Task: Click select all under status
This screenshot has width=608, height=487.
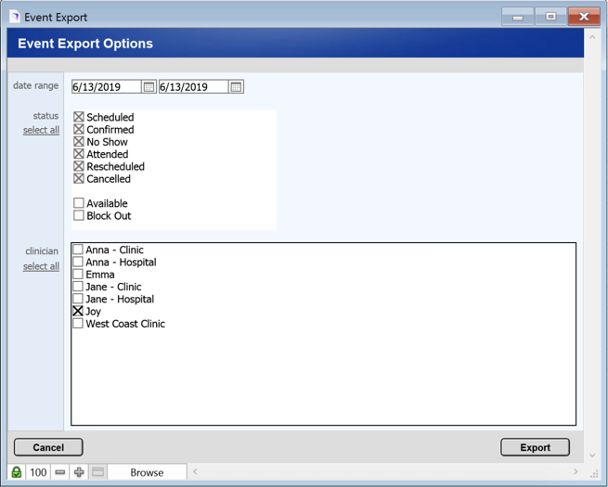Action: (x=41, y=131)
